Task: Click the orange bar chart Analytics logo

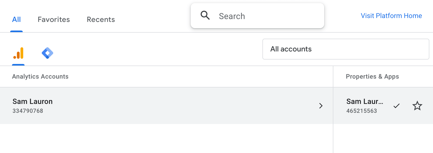Action: (18, 53)
